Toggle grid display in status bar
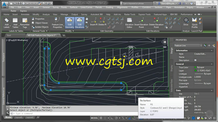This screenshot has width=218, height=122. click(x=101, y=118)
